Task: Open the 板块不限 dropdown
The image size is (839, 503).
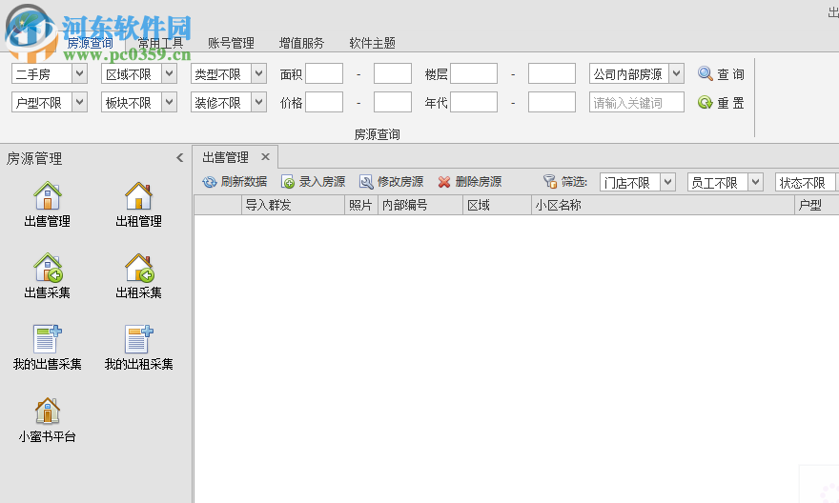Action: coord(169,102)
